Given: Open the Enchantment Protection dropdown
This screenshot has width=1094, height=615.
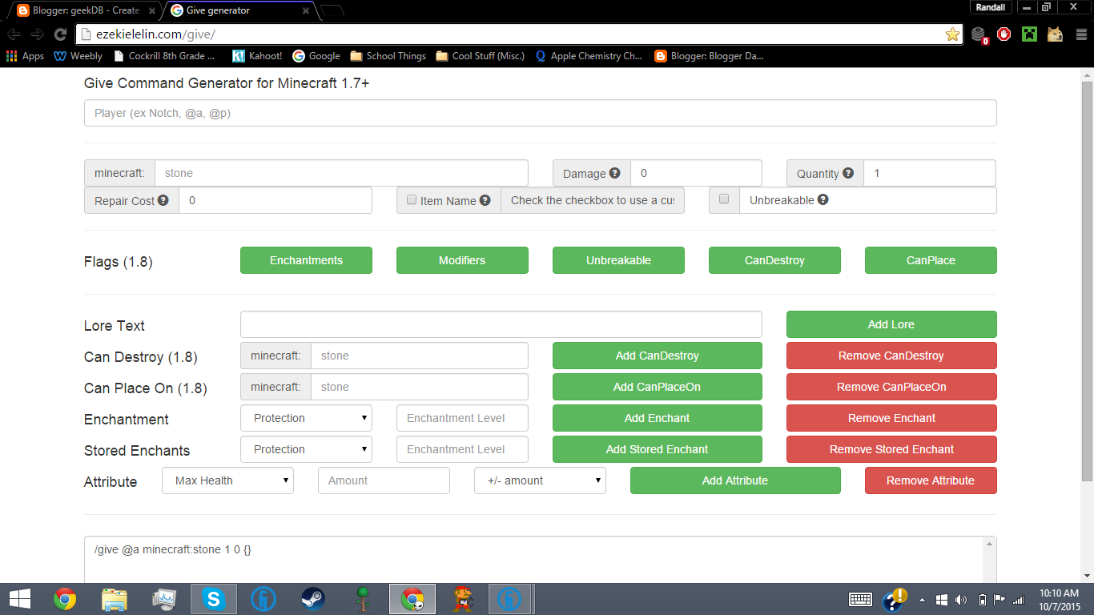Looking at the screenshot, I should pyautogui.click(x=306, y=418).
